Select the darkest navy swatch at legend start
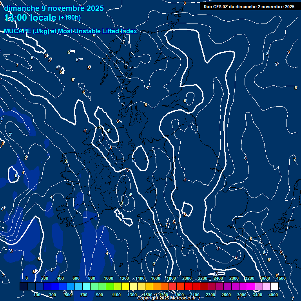The height and width of the screenshot is (301, 301). coord(24,286)
